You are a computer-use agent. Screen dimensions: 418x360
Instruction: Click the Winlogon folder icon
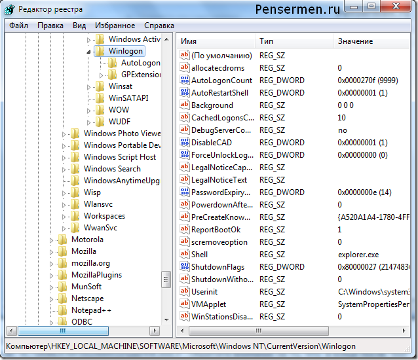click(100, 51)
